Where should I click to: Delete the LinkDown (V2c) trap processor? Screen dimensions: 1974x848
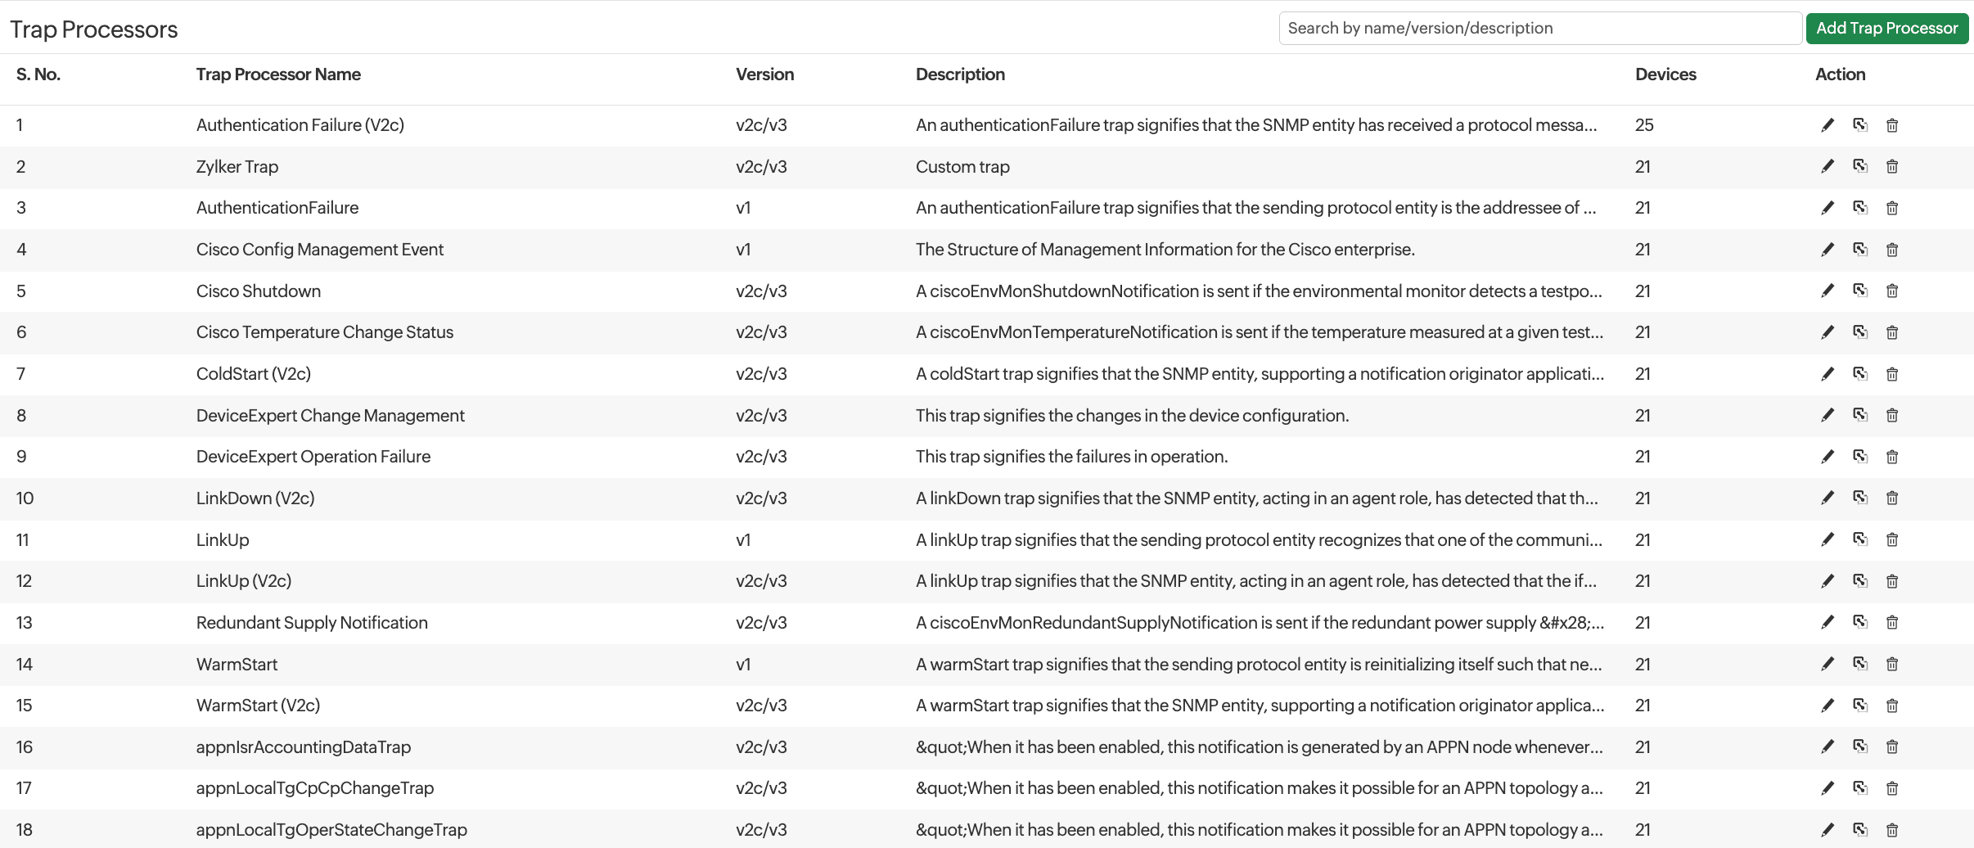point(1892,498)
